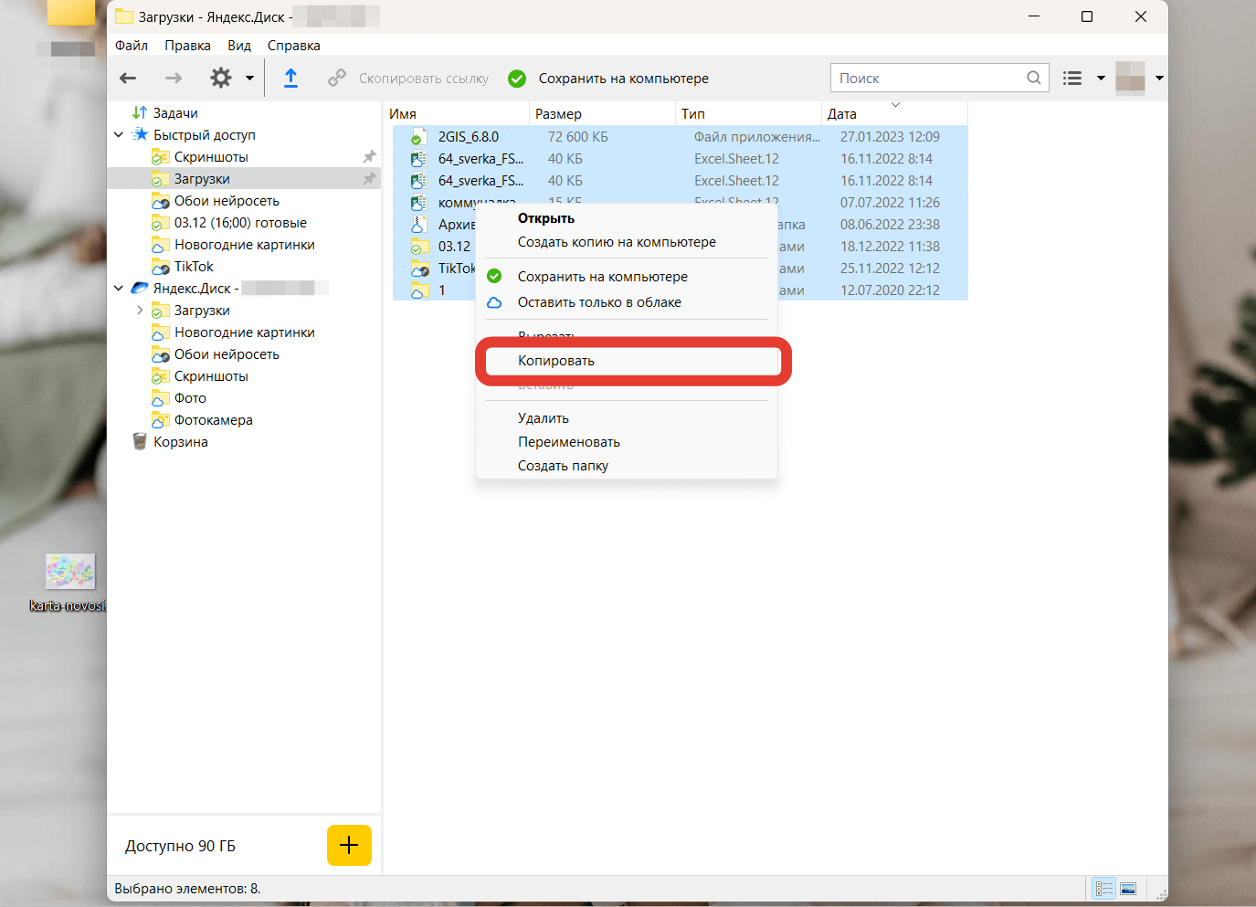Click the back navigation arrow
The height and width of the screenshot is (907, 1256).
[x=129, y=79]
